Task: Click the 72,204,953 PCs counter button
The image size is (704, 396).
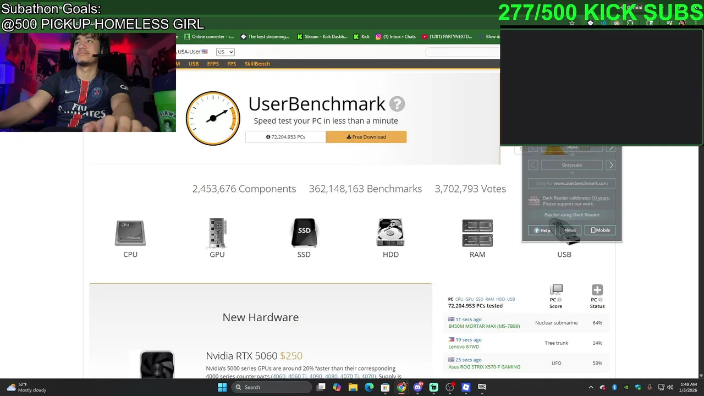Action: pos(285,137)
